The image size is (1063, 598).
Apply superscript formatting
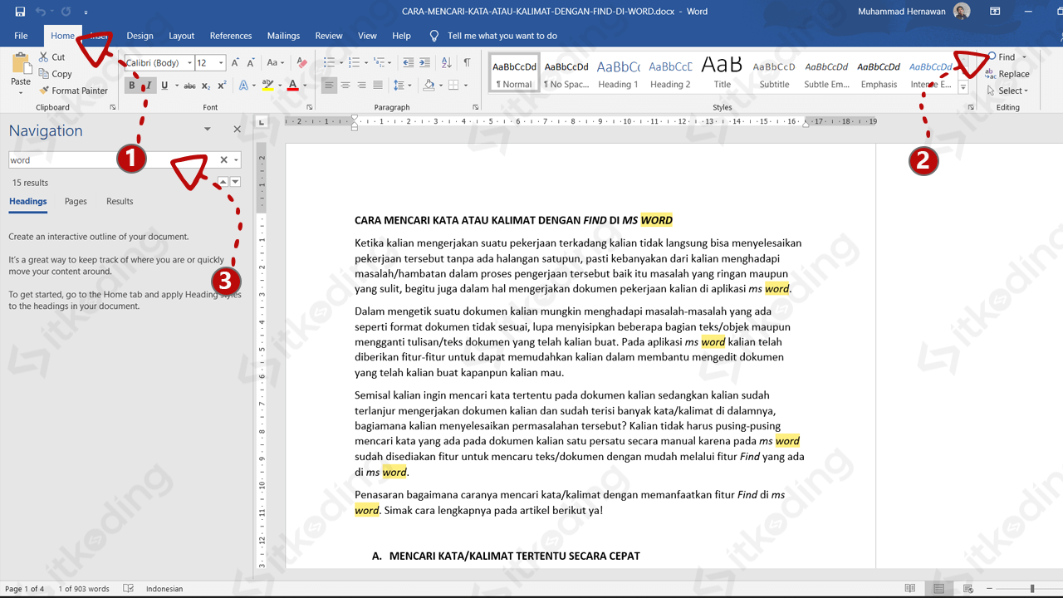point(222,86)
